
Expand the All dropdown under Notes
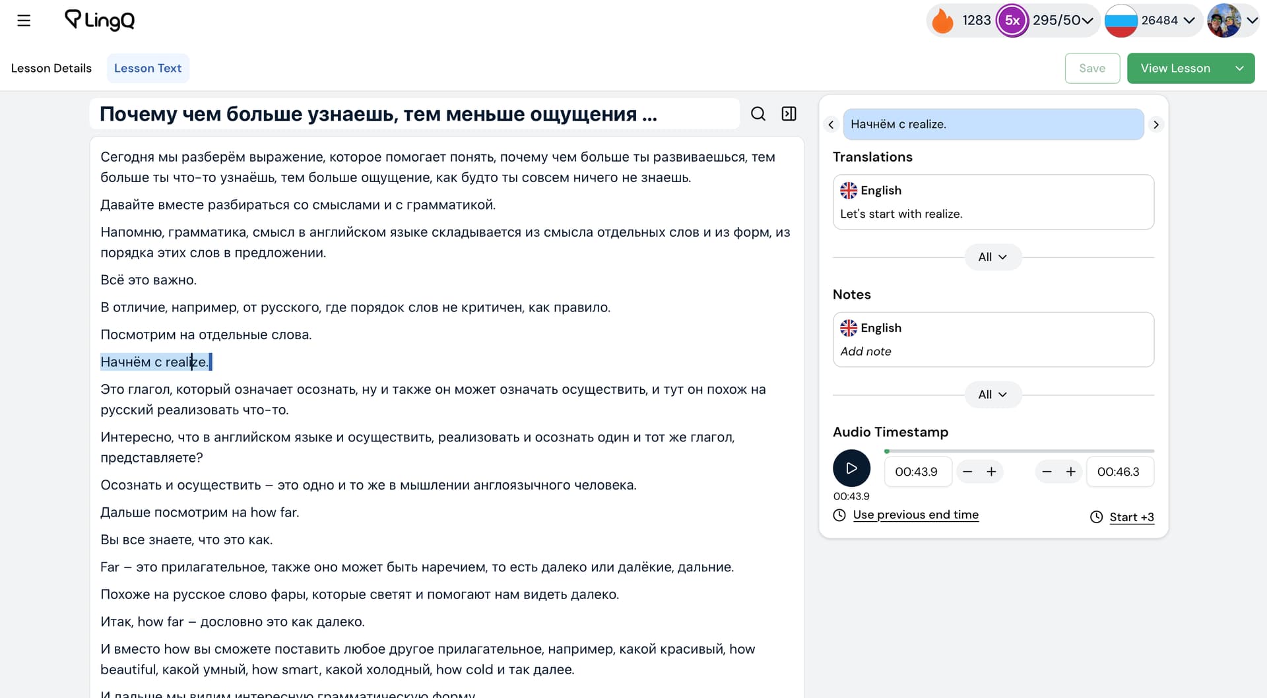(x=992, y=395)
